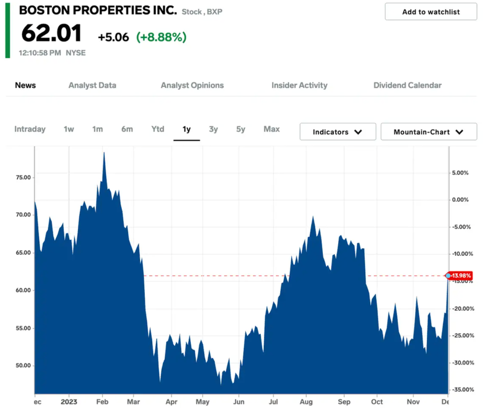Click the 70.00 price axis label
483x408 pixels.
tap(24, 215)
